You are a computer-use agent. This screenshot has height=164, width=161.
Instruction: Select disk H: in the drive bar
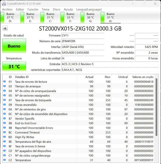click(x=111, y=18)
